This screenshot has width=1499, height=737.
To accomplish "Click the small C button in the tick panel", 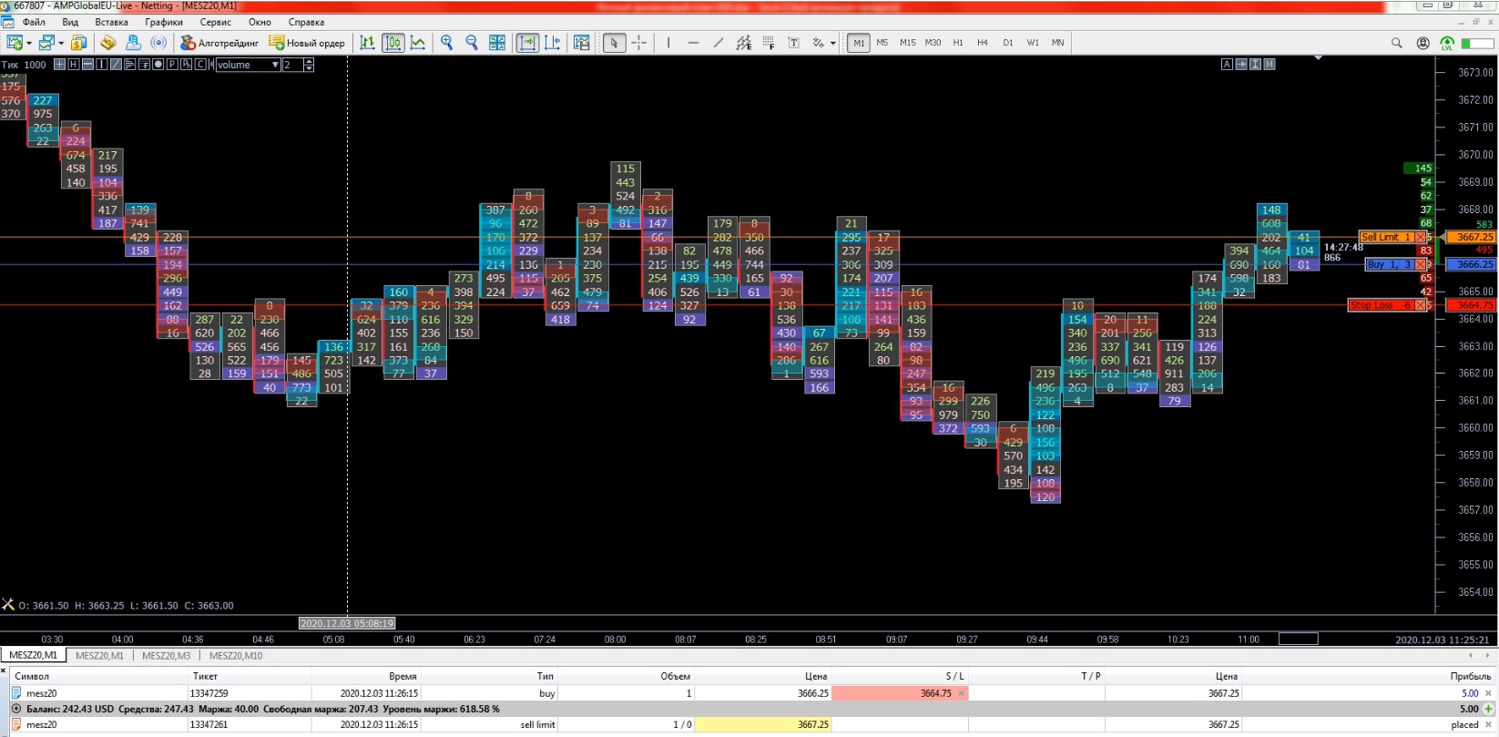I will 200,65.
